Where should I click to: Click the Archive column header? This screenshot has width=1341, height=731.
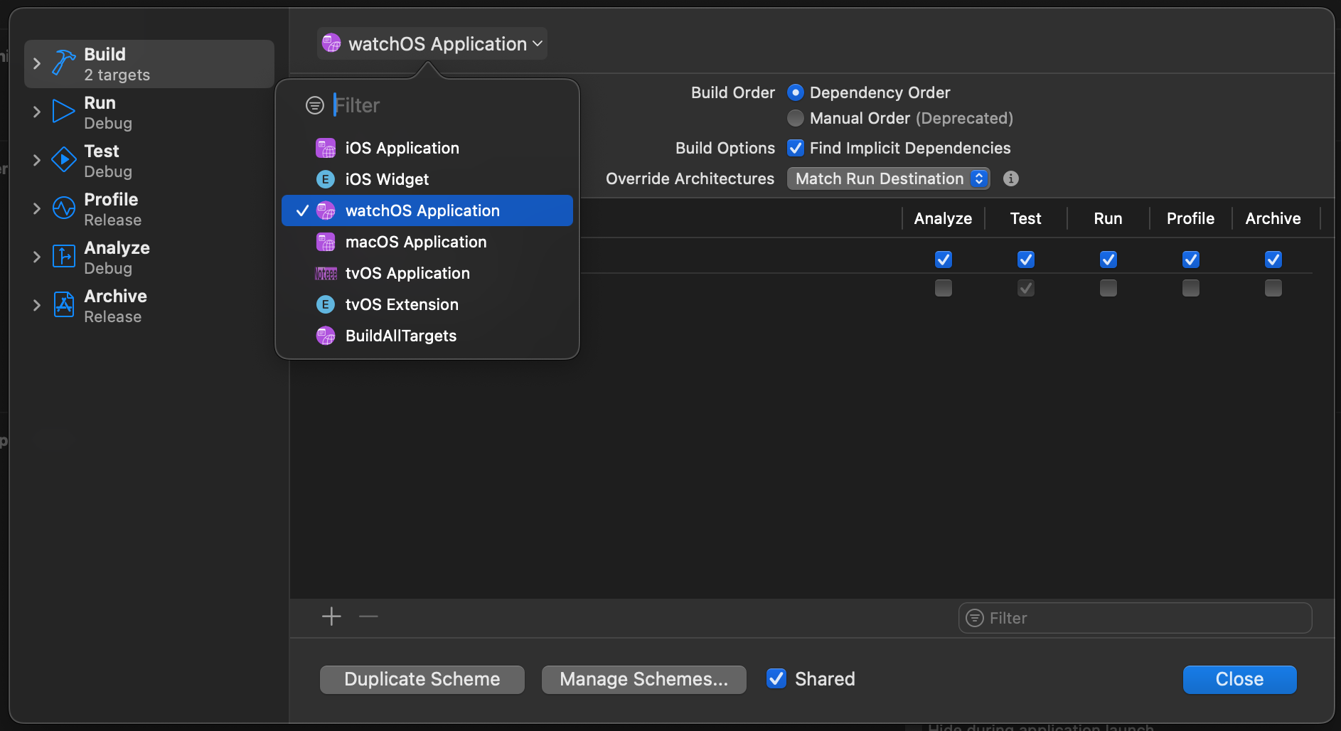pyautogui.click(x=1273, y=218)
